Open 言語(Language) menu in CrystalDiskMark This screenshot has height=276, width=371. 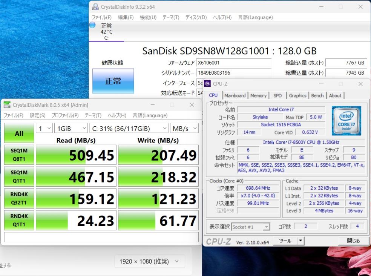150,115
